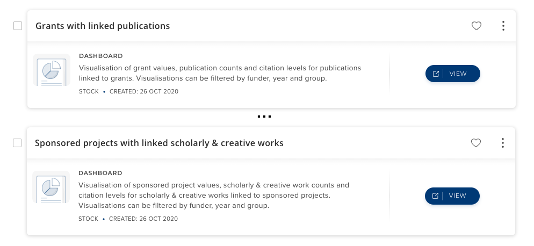Open dashboard chart thumbnail for Grants card
The image size is (534, 246).
(52, 70)
